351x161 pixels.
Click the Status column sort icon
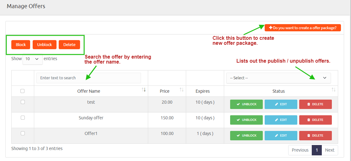click(333, 90)
